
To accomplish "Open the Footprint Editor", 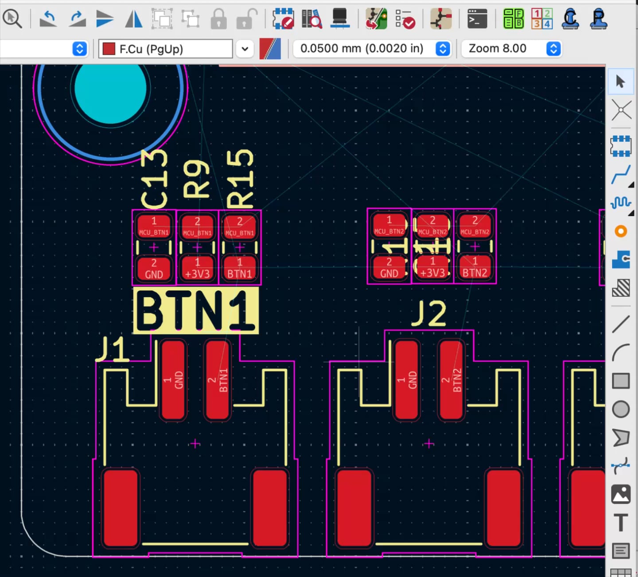I will (283, 19).
